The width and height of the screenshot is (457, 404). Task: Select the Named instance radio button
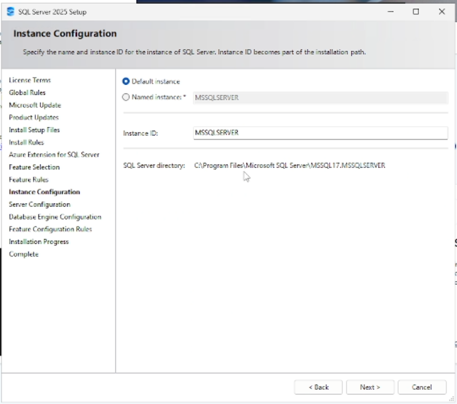pos(127,97)
